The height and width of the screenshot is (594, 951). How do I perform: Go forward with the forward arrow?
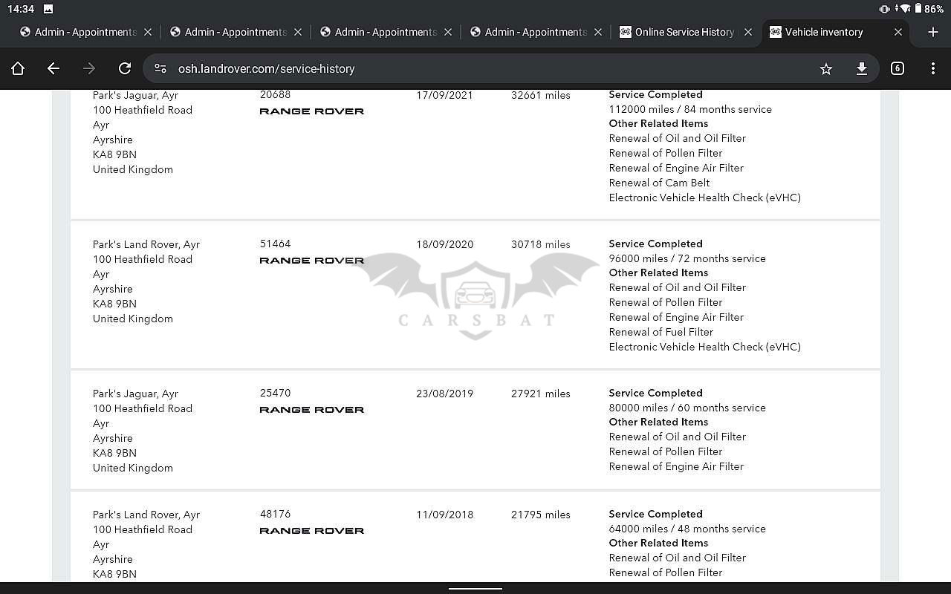89,68
